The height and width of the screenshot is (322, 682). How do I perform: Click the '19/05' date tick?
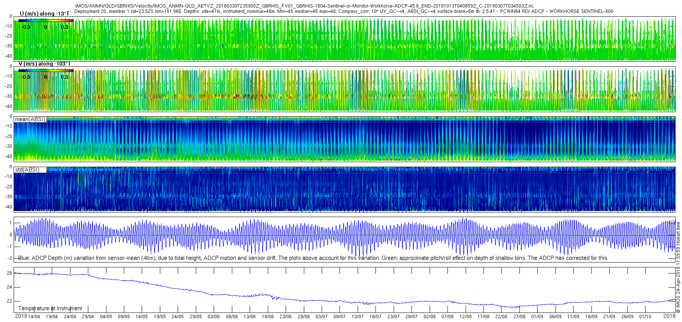[x=160, y=317]
